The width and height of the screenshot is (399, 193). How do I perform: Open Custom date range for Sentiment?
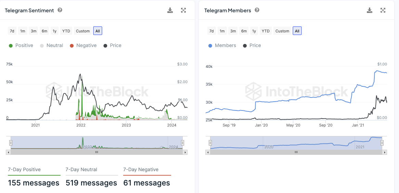(x=83, y=31)
